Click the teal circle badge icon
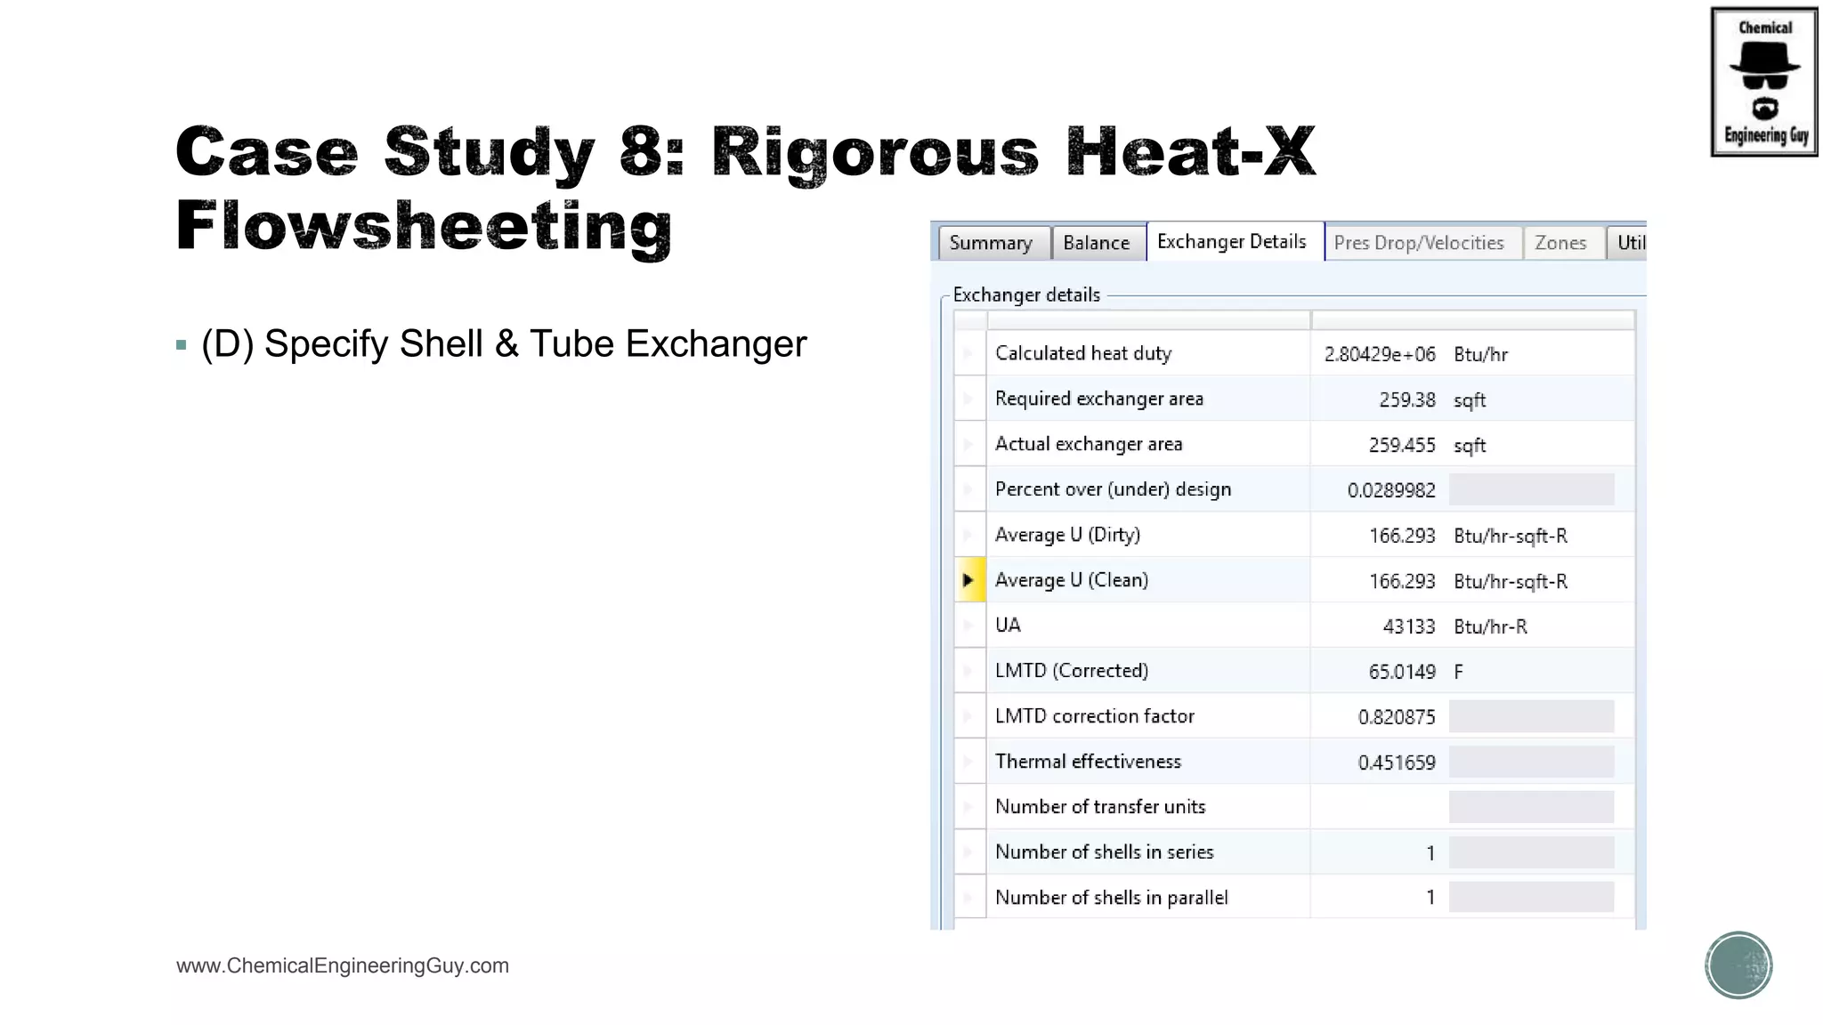The width and height of the screenshot is (1823, 1025). pos(1738,964)
